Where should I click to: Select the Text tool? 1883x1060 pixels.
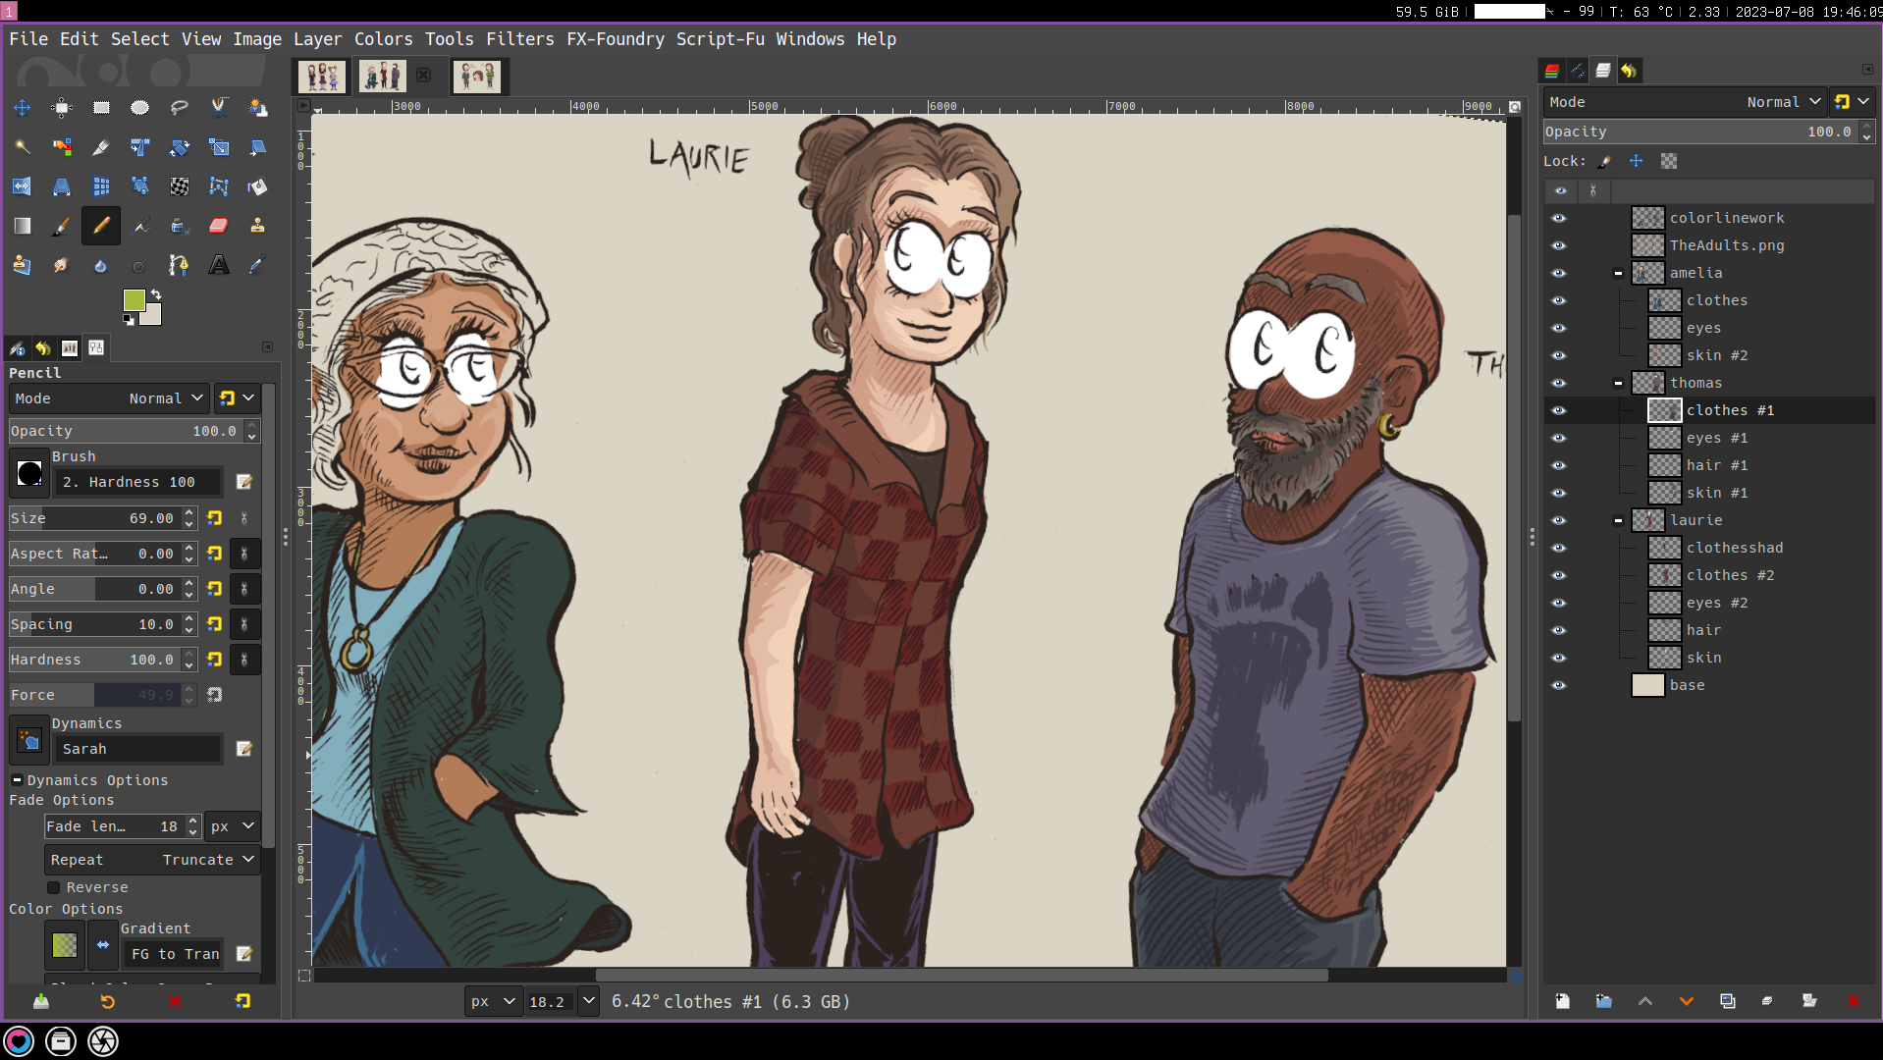point(218,265)
